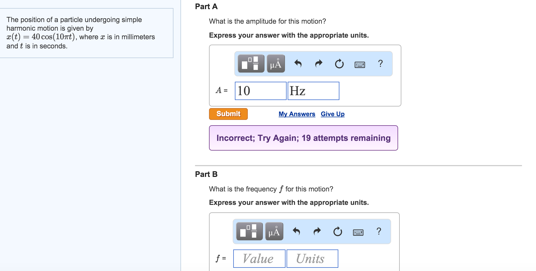Open help via the question mark in Part B
536x271 pixels.
(x=379, y=231)
